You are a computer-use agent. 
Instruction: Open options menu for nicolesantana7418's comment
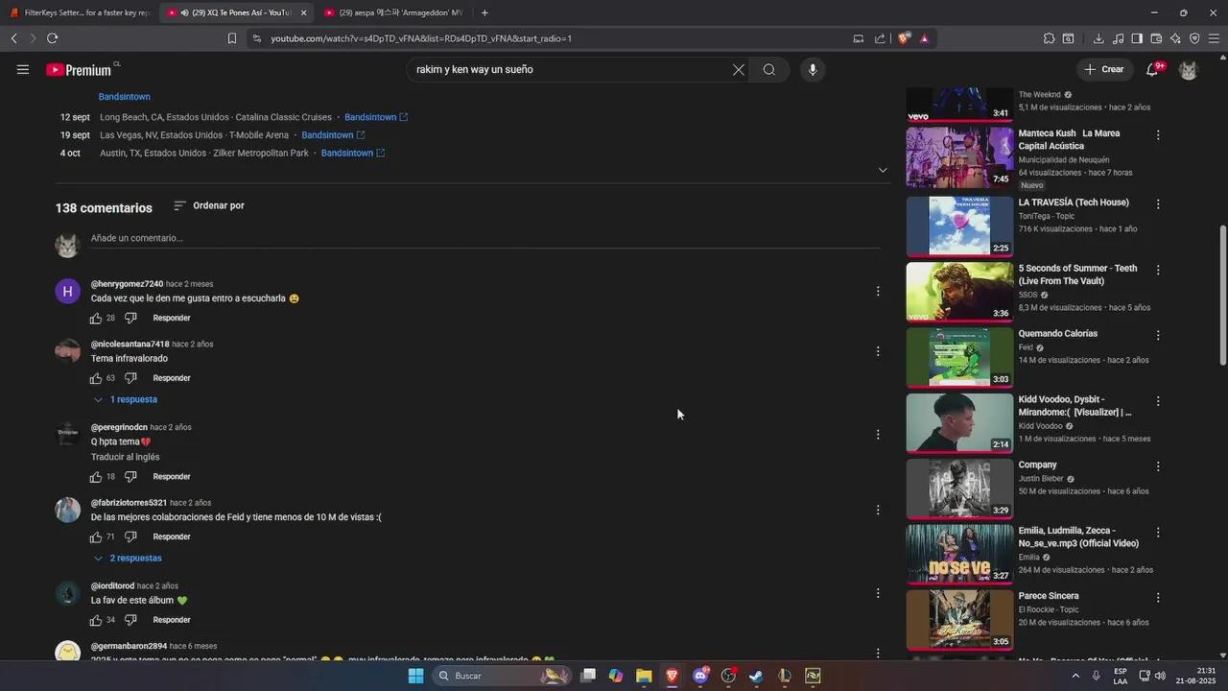coord(878,351)
